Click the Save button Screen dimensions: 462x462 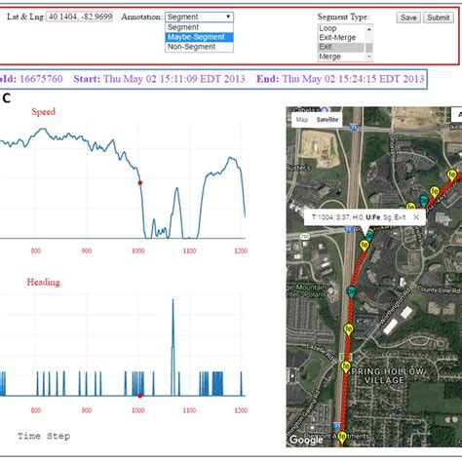click(x=408, y=18)
